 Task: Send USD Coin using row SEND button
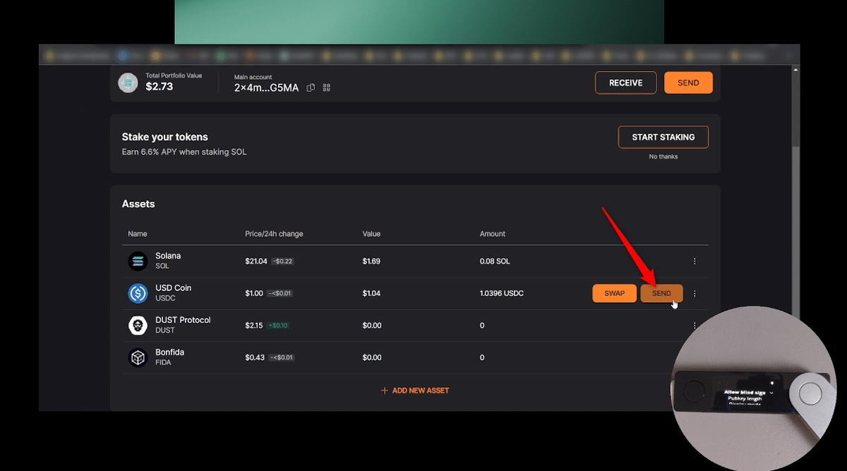[661, 293]
